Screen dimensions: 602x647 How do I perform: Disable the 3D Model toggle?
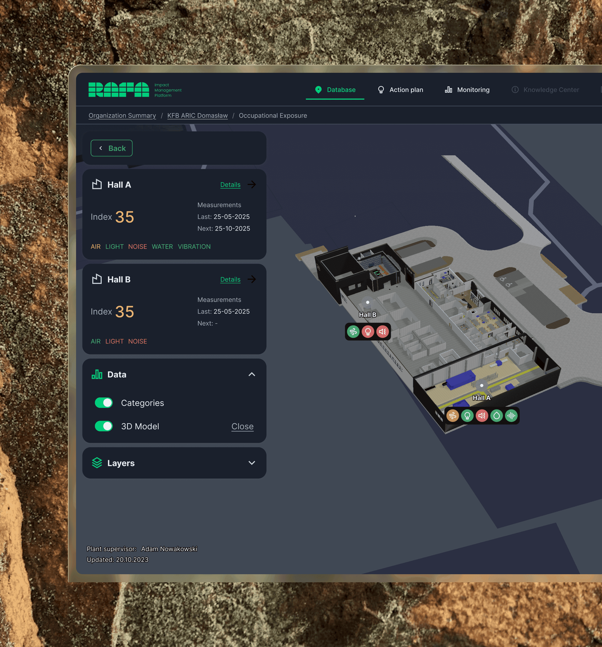104,426
